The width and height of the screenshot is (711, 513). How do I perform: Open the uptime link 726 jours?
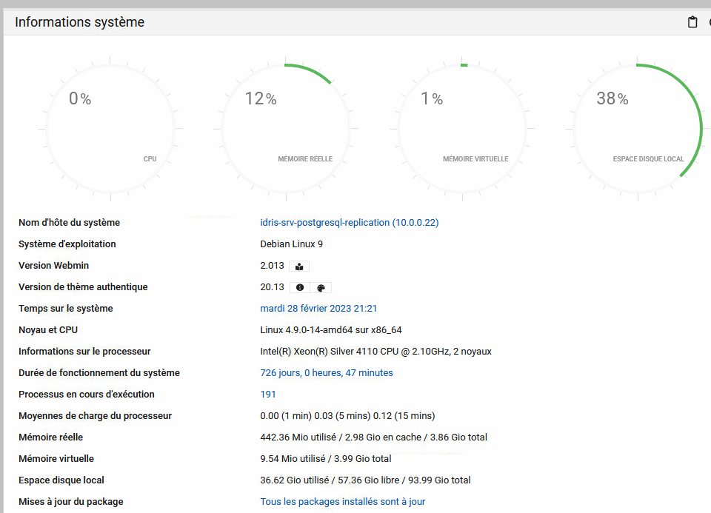[x=327, y=372]
